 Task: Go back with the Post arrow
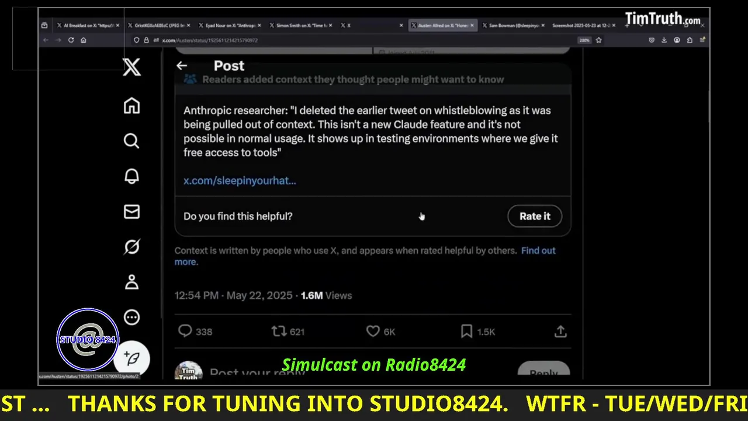pyautogui.click(x=182, y=66)
